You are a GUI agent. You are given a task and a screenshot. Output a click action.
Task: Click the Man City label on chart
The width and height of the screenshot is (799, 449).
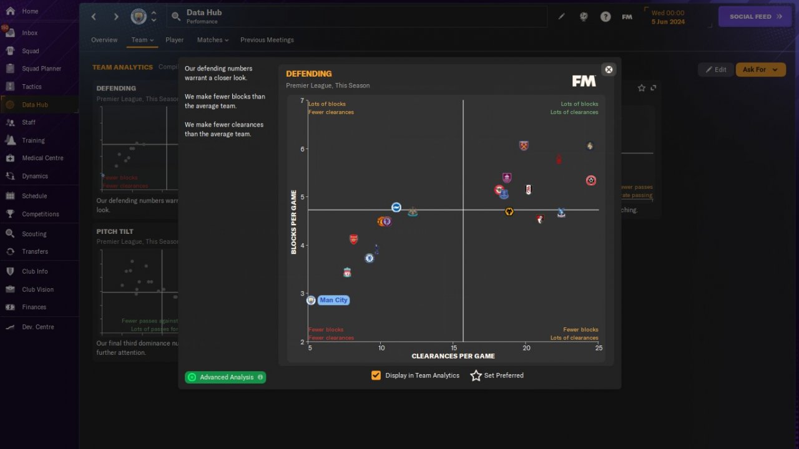coord(333,300)
